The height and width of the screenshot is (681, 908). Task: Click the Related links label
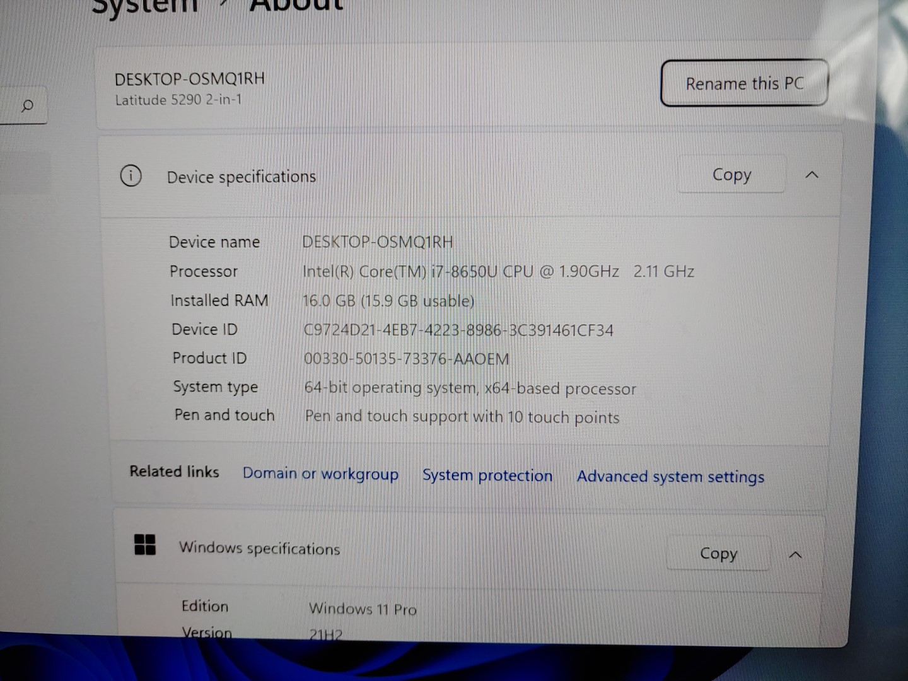[174, 472]
